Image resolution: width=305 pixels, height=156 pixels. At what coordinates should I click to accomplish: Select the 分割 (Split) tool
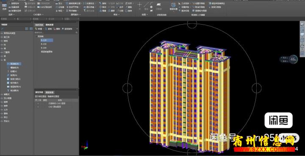click(x=120, y=11)
